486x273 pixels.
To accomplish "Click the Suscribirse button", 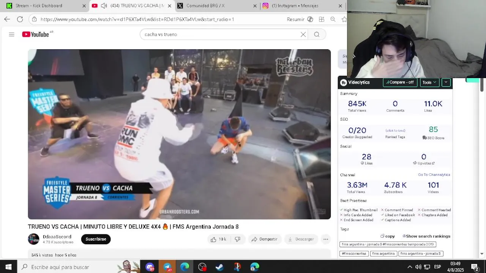I will (x=96, y=239).
